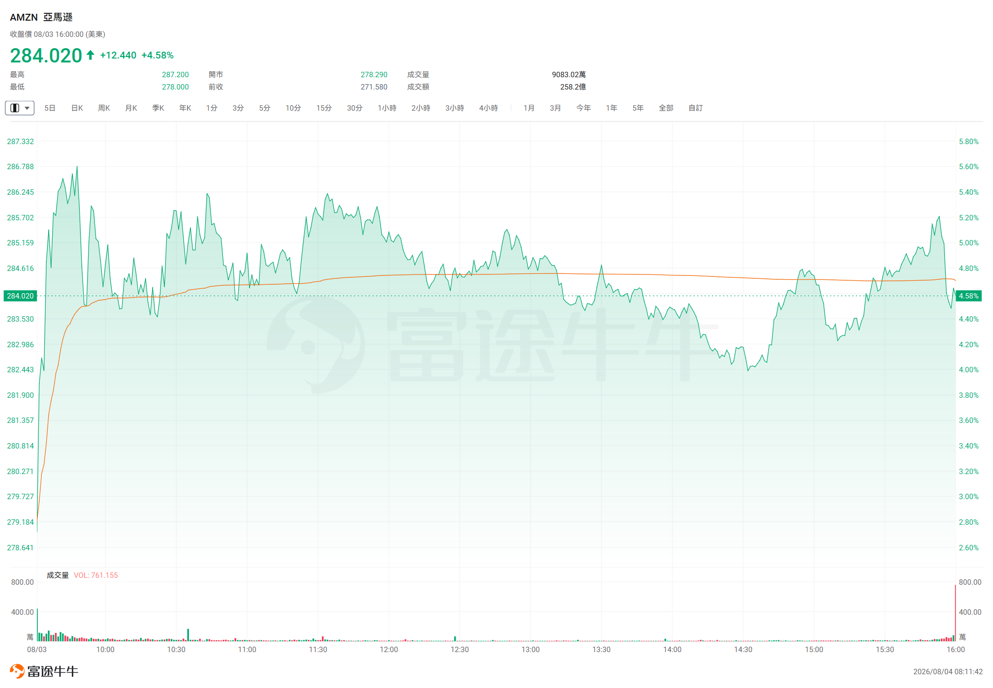The width and height of the screenshot is (993, 688).
Task: Choose the 2小時 interval
Action: tap(421, 108)
